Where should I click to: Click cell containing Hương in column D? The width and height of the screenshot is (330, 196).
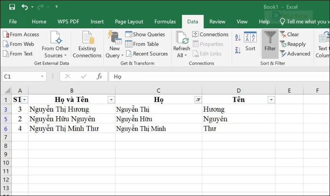239,109
